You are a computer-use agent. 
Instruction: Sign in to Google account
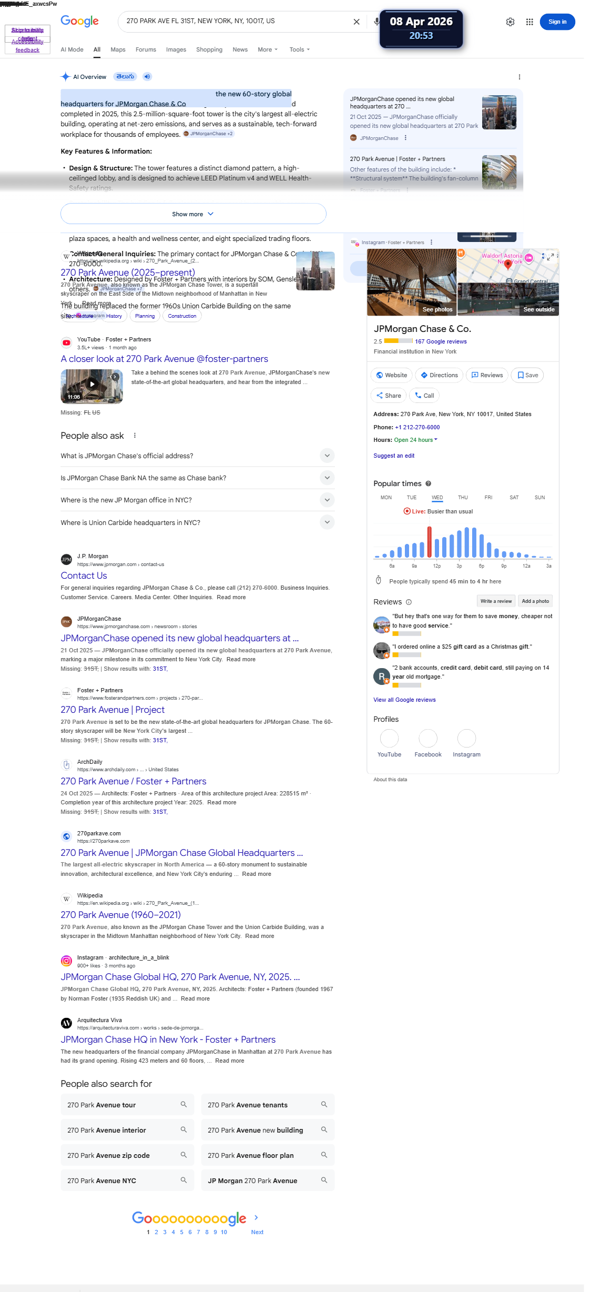click(x=557, y=22)
